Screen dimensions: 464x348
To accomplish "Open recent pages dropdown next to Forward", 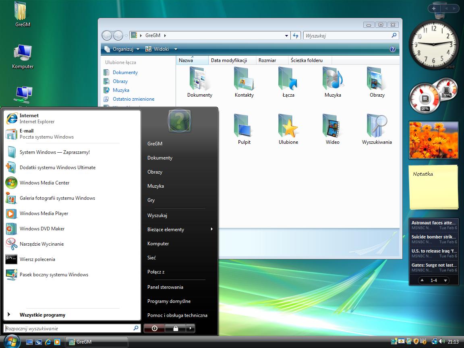I will pos(126,36).
